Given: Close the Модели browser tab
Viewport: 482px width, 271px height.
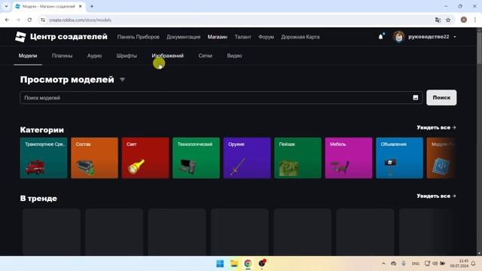Looking at the screenshot, I should [x=81, y=6].
